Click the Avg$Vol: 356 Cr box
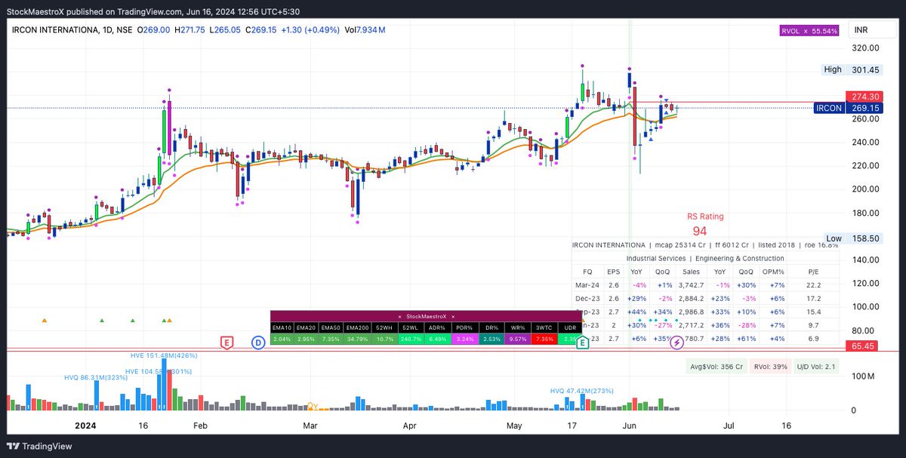This screenshot has width=906, height=458. tap(716, 367)
